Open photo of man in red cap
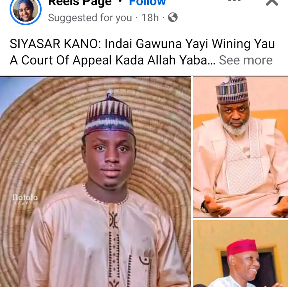 [x=241, y=253]
